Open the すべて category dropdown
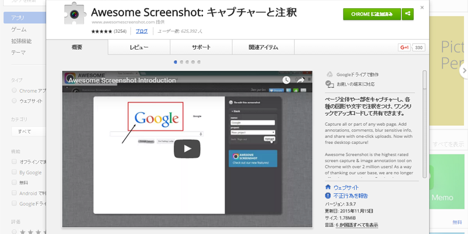Image resolution: width=468 pixels, height=234 pixels. (x=29, y=131)
